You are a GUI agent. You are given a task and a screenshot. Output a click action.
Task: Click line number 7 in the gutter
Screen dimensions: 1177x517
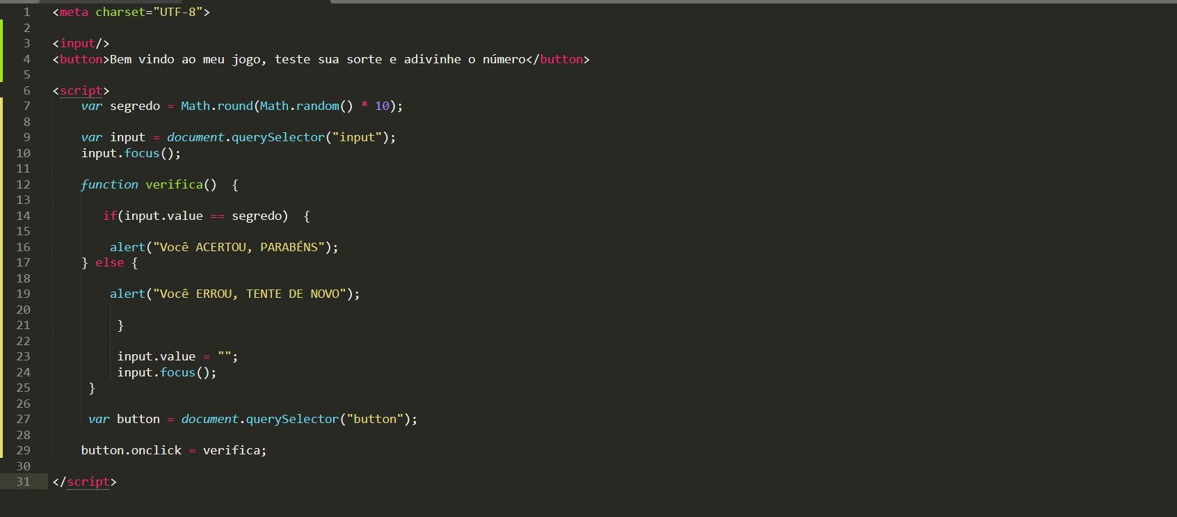(27, 106)
